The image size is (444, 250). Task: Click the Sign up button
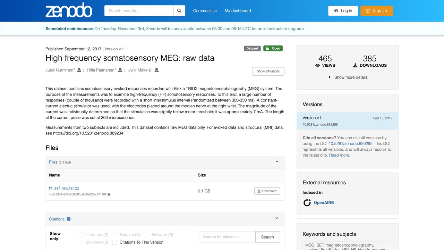click(x=377, y=11)
